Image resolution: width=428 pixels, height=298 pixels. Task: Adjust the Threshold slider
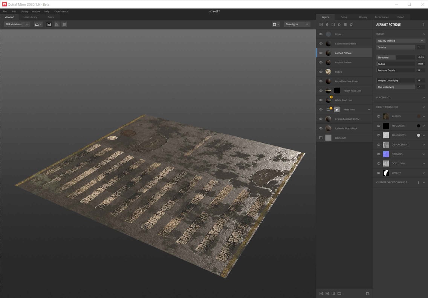[x=396, y=57]
